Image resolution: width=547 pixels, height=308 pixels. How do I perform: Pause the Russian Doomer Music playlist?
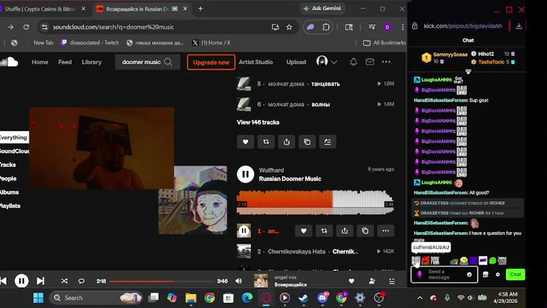(x=245, y=174)
